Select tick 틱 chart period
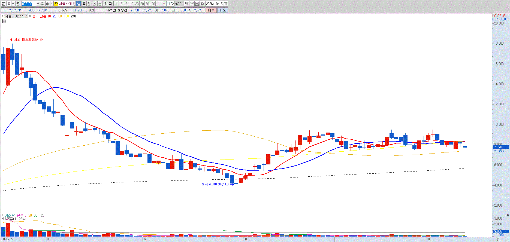Image resolution: width=510 pixels, height=242 pixels. pyautogui.click(x=110, y=4)
